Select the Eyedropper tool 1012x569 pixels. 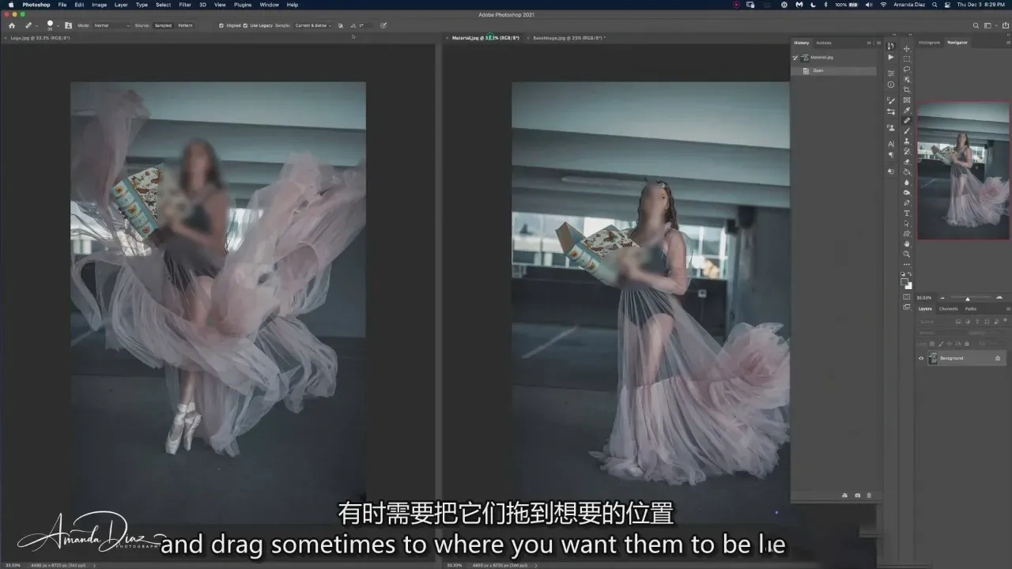[x=907, y=111]
